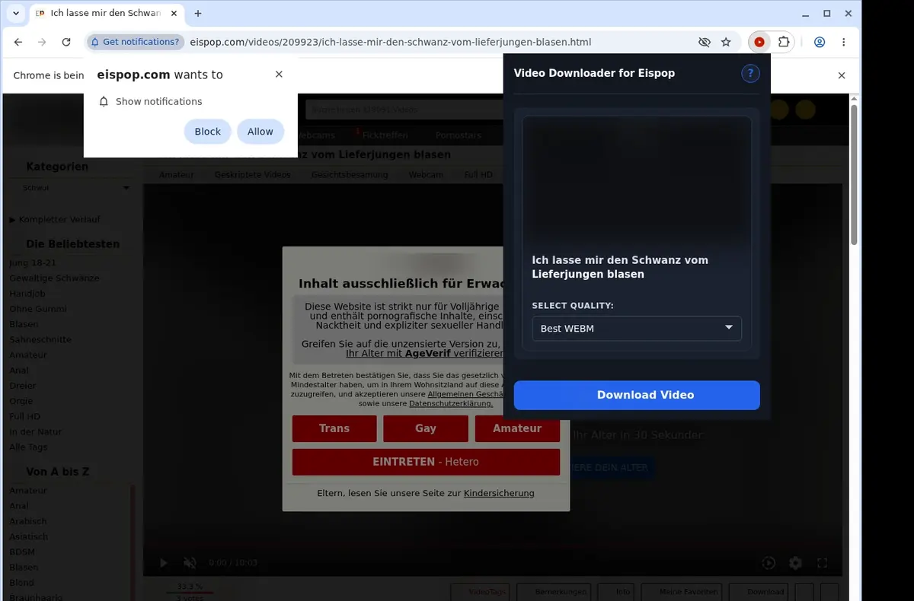
Task: Open a new browser tab
Action: [198, 14]
